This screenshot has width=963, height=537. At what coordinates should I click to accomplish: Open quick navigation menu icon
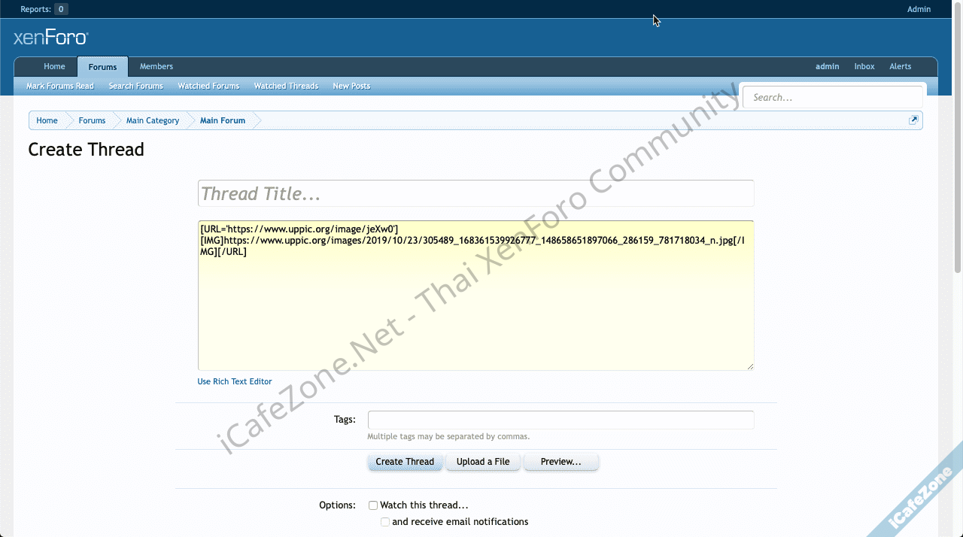913,120
